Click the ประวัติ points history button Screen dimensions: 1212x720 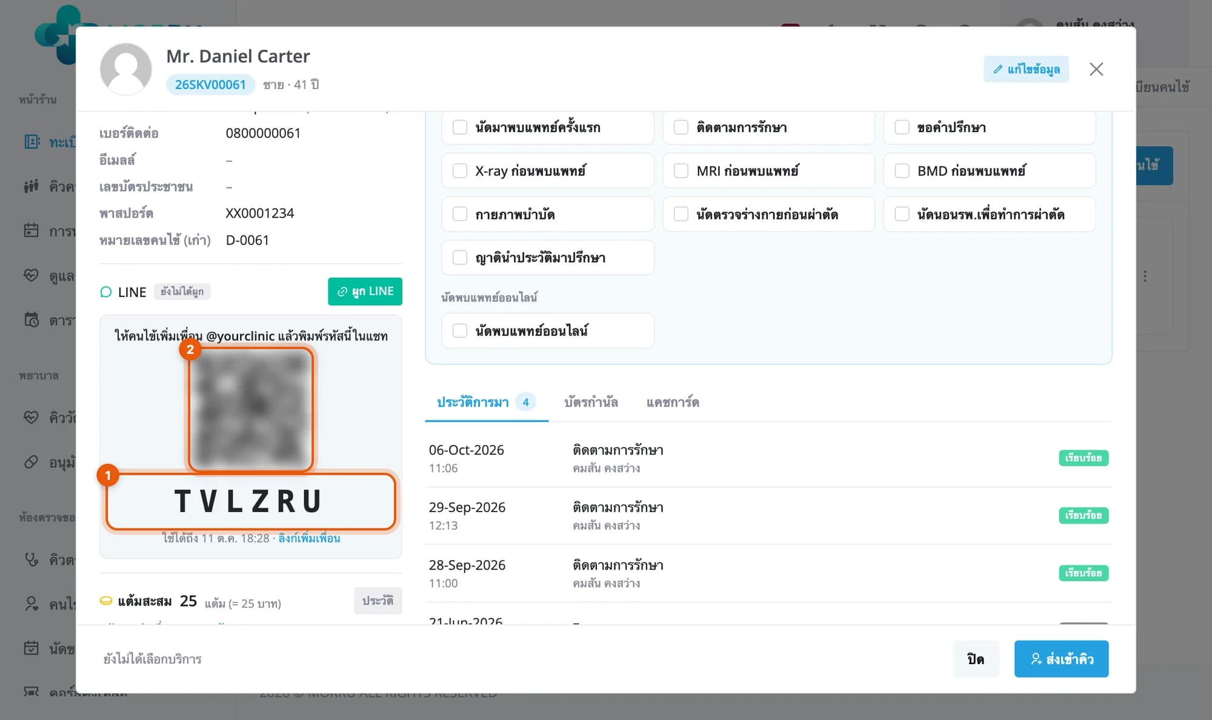coord(378,601)
